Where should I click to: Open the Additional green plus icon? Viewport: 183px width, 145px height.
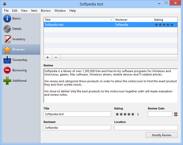pos(7,81)
